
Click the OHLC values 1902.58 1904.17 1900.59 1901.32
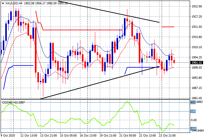46,3
